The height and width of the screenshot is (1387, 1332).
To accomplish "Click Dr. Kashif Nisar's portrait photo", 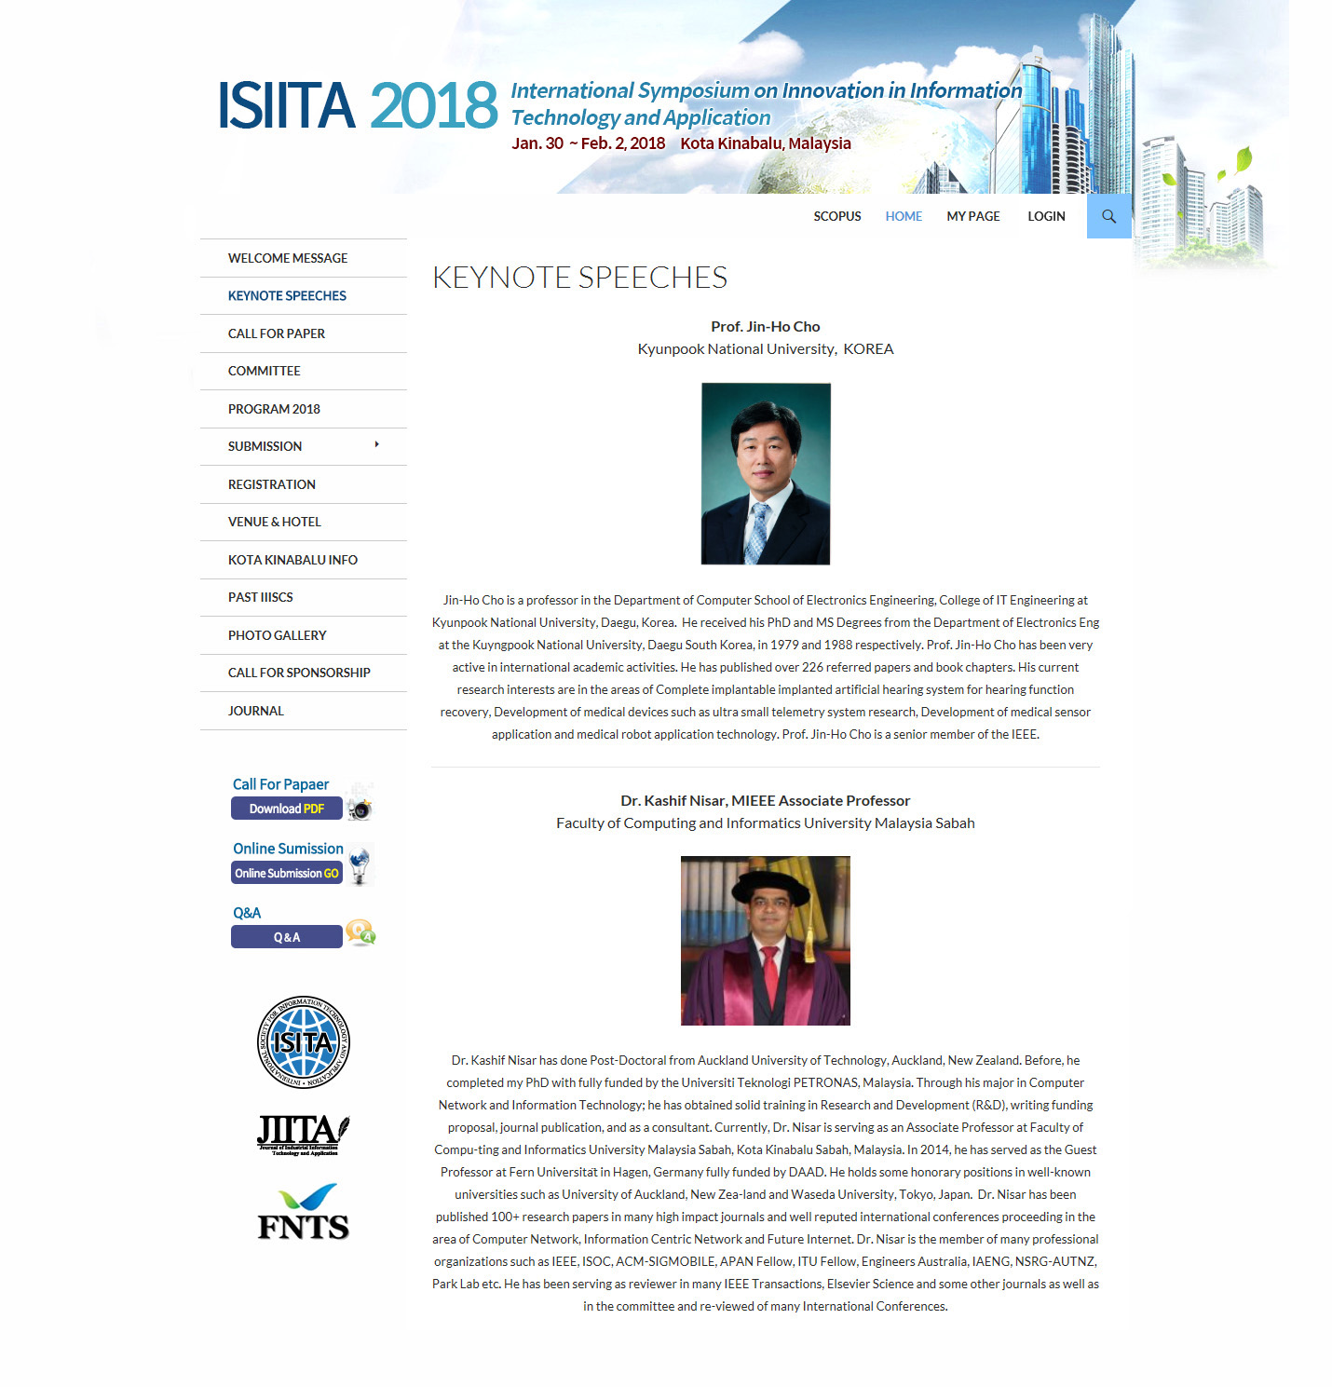I will tap(766, 941).
